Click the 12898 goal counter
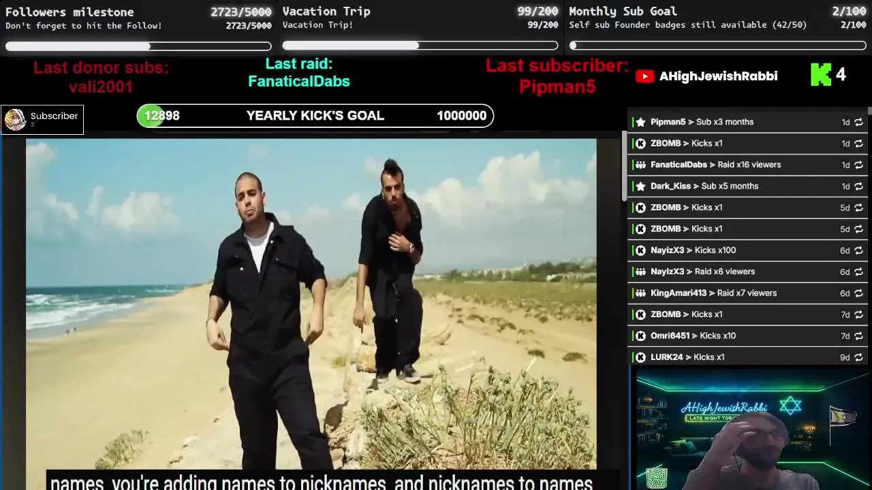This screenshot has width=872, height=490. tap(161, 116)
